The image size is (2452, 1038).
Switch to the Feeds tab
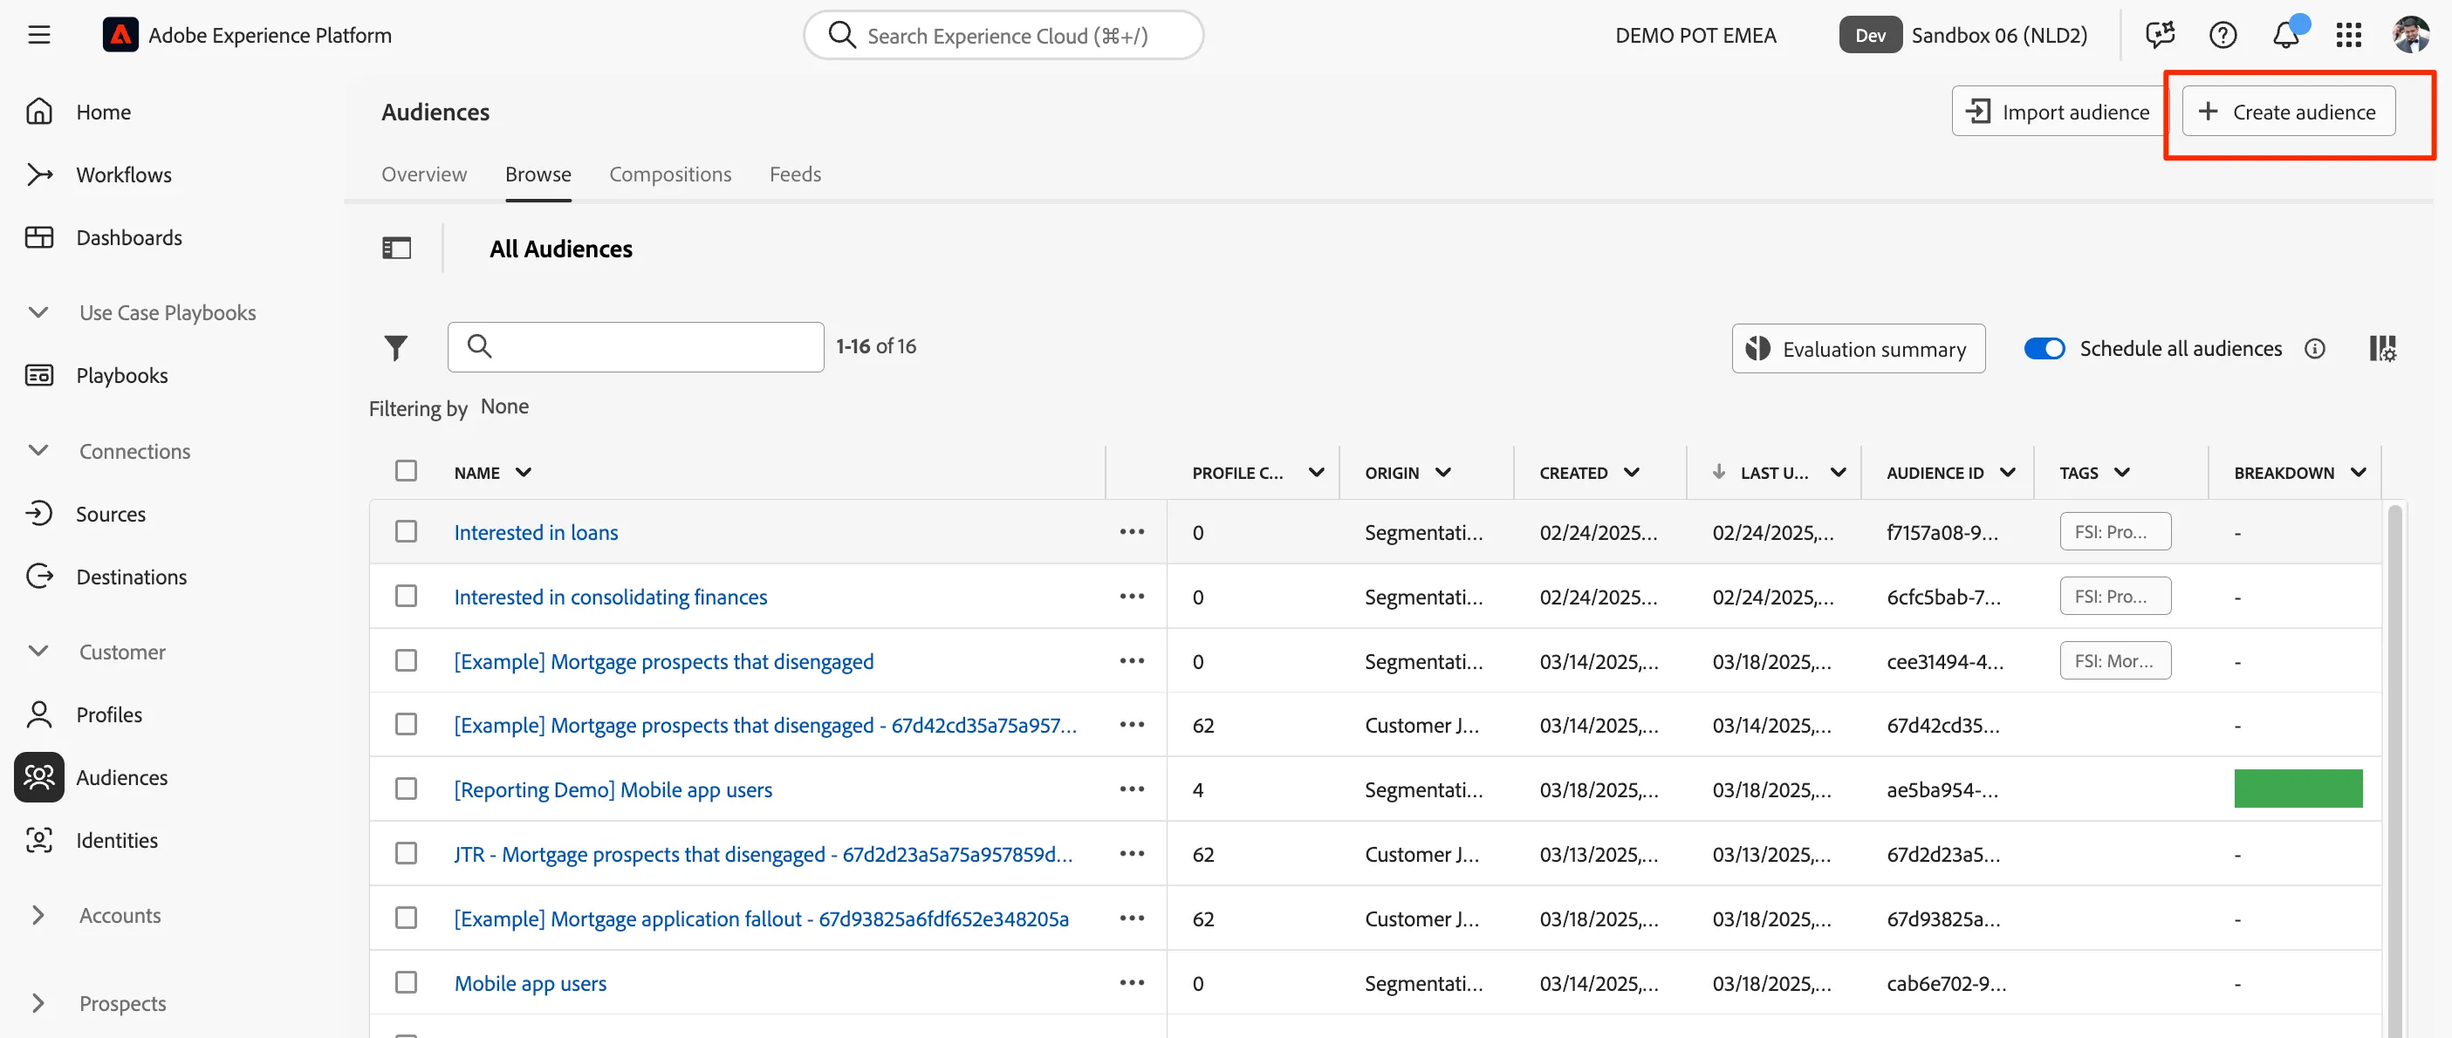point(795,174)
